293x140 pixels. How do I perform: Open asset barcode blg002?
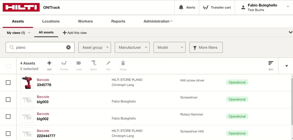[43, 119]
